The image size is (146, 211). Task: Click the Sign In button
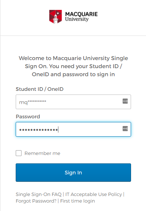point(73,173)
